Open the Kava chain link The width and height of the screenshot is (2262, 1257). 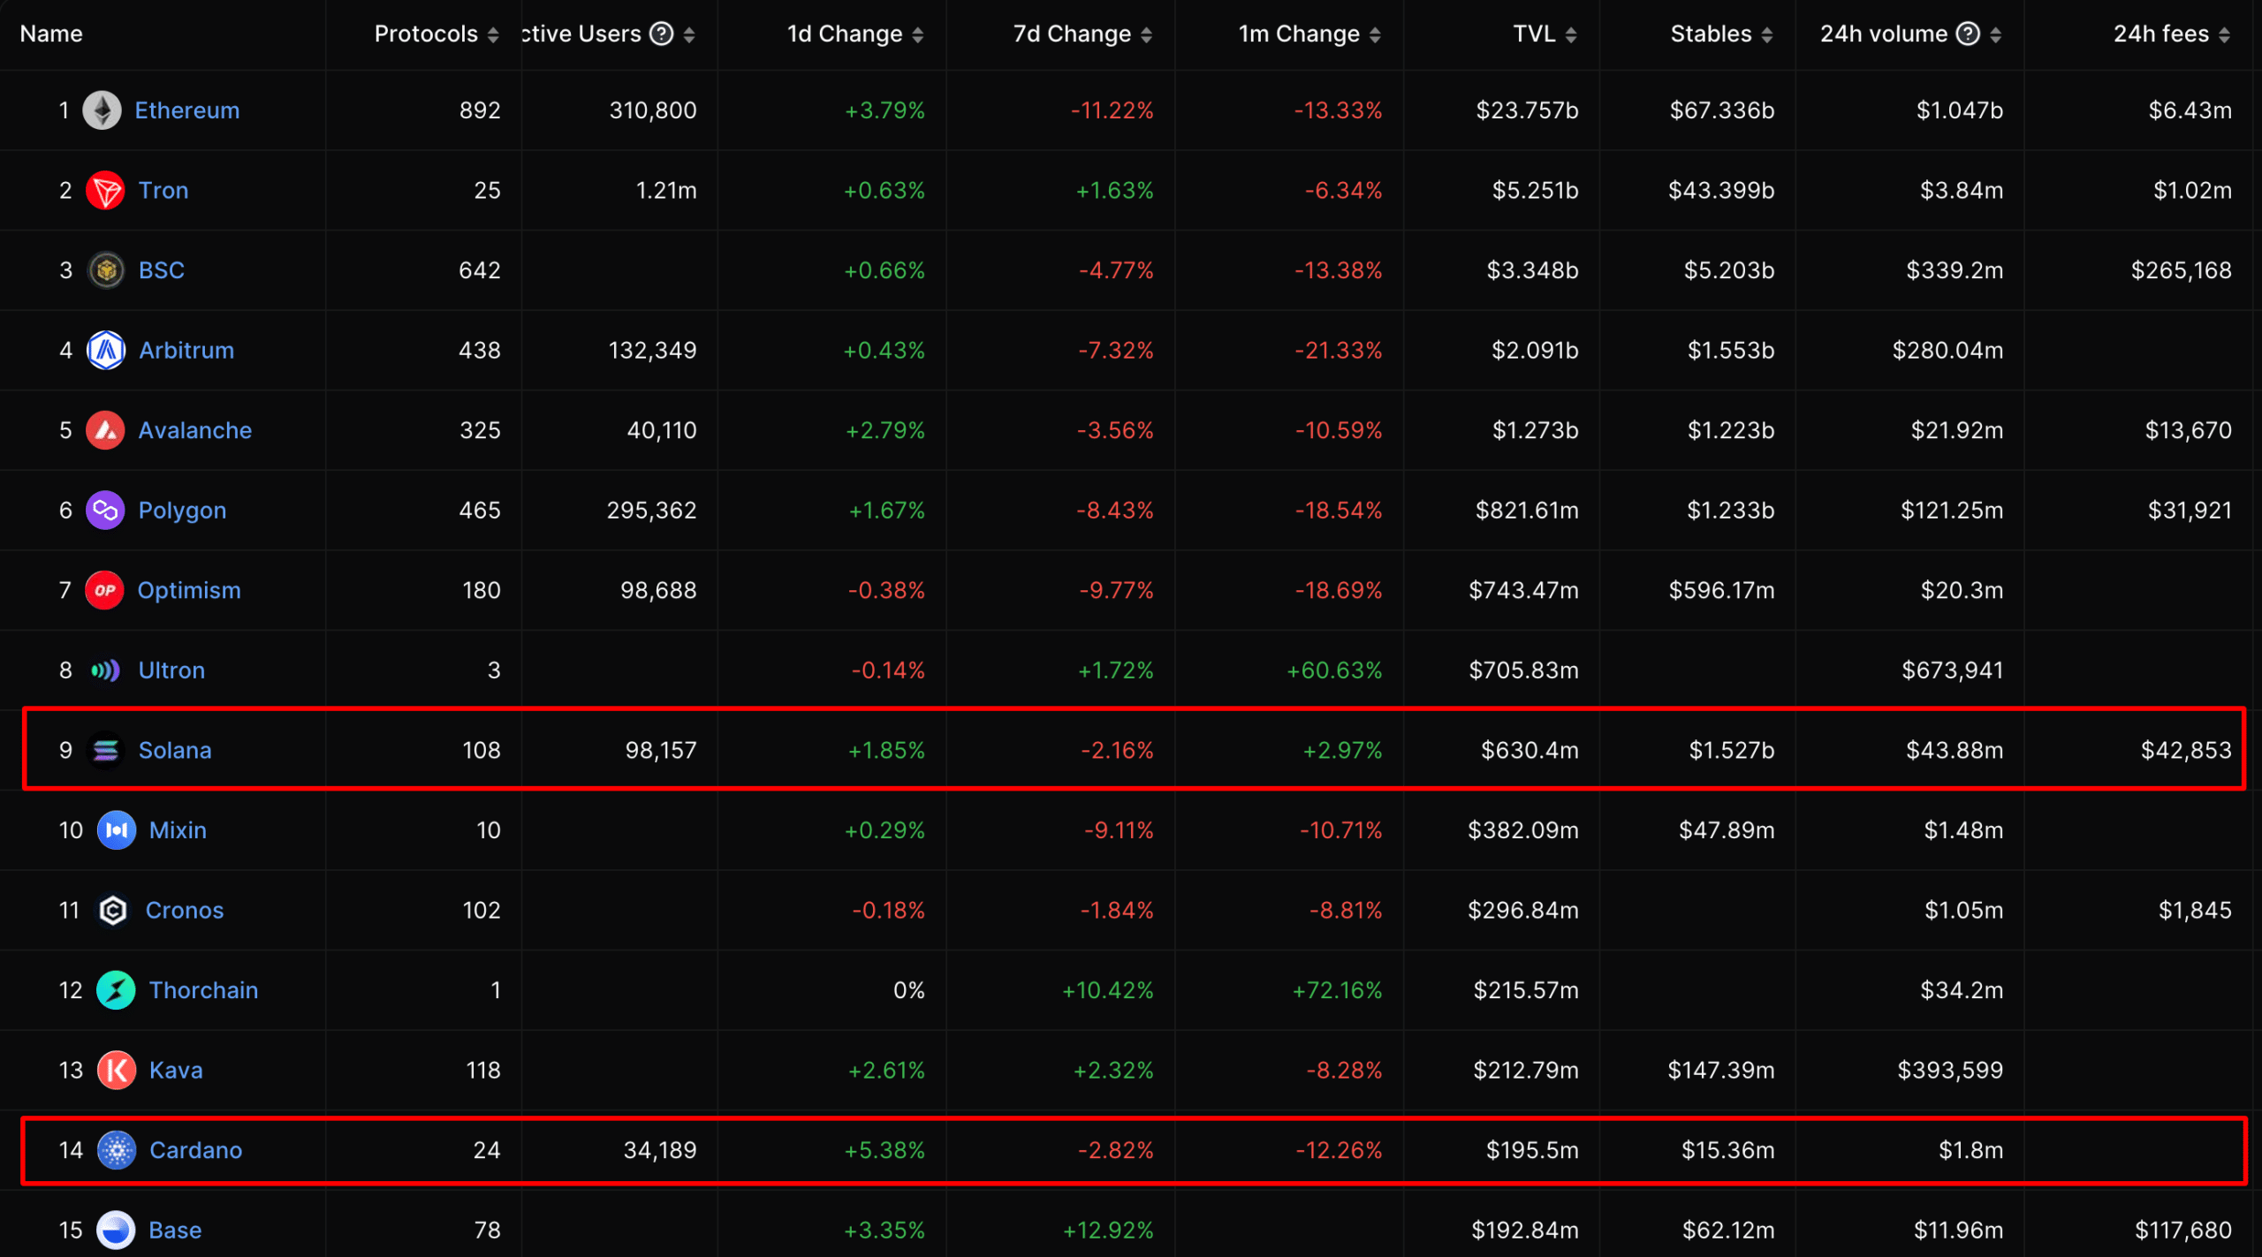[176, 1071]
